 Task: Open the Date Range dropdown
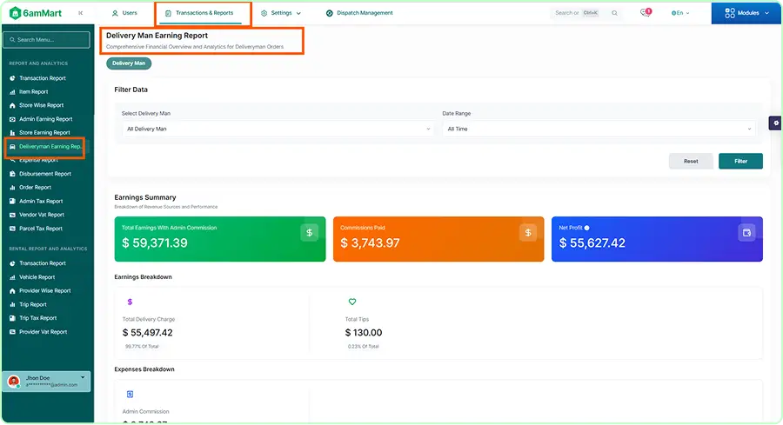pyautogui.click(x=599, y=129)
